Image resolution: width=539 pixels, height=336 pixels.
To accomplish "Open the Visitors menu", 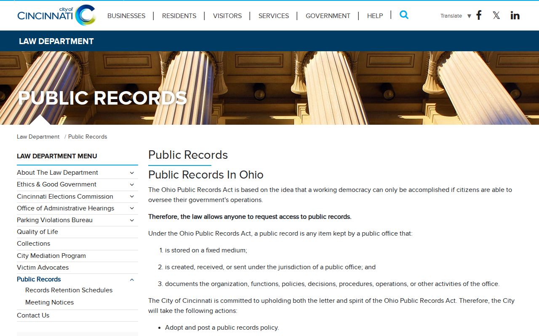I will click(227, 16).
